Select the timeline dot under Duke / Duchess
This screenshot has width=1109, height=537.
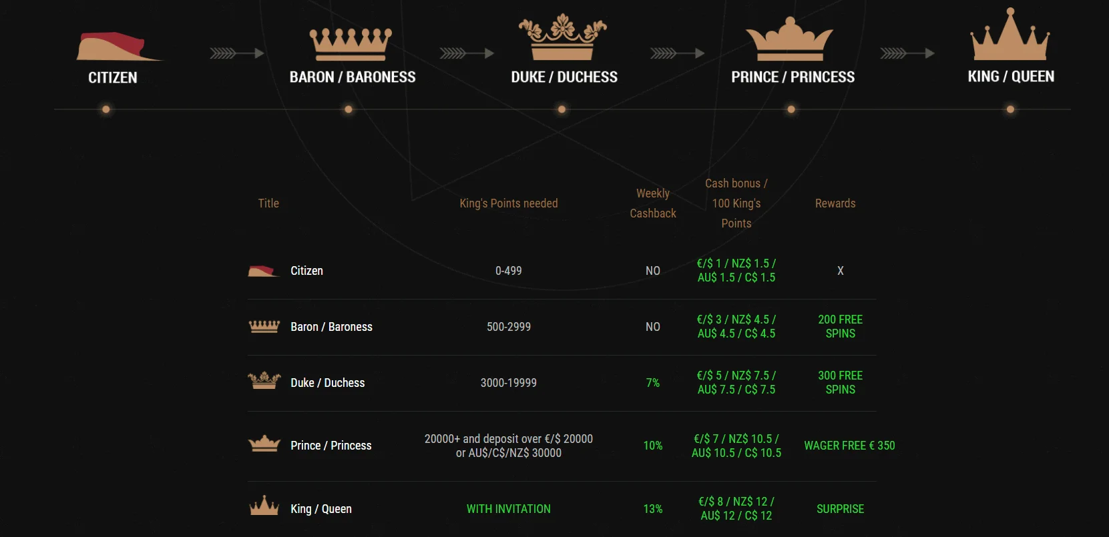pyautogui.click(x=562, y=109)
